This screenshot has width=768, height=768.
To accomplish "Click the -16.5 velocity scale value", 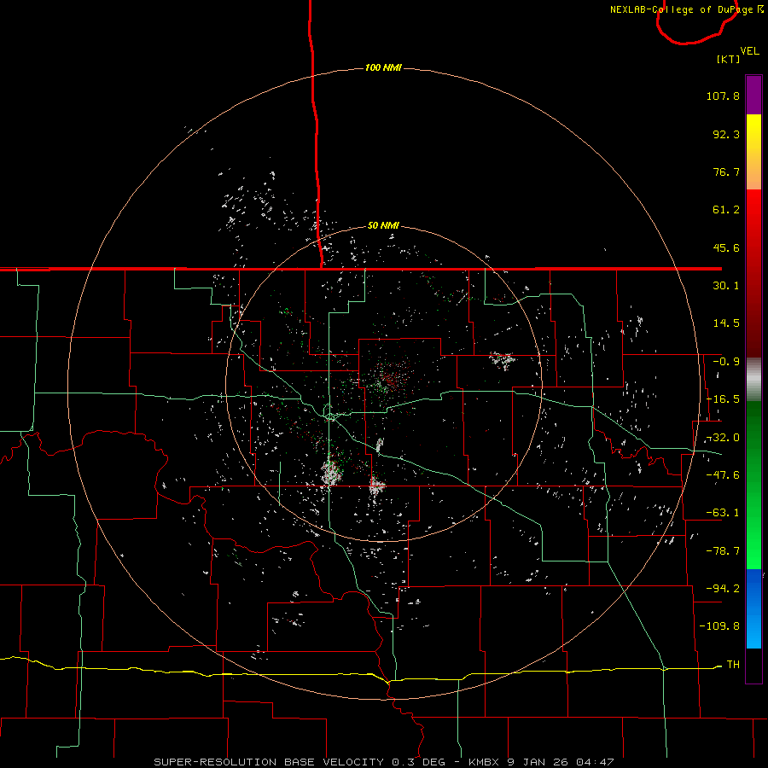I will (723, 399).
